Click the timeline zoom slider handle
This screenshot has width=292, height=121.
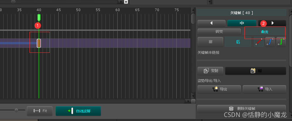(x=16, y=110)
